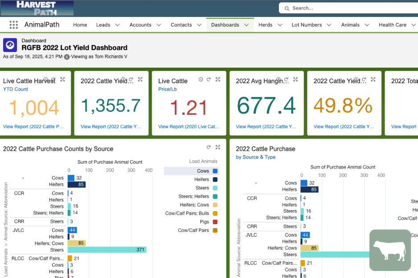The image size is (418, 278).
Task: Open the Health Care tab dropdown arrow
Action: (x=414, y=25)
